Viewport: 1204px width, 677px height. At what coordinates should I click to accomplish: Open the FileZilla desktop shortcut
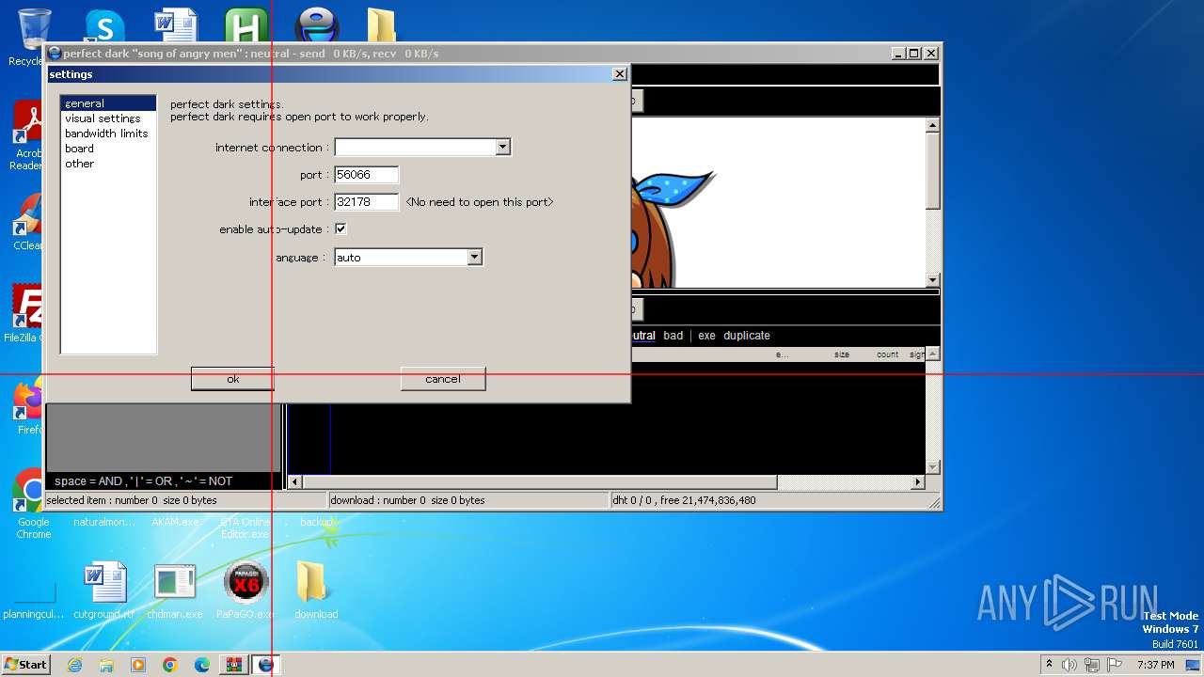tap(26, 314)
